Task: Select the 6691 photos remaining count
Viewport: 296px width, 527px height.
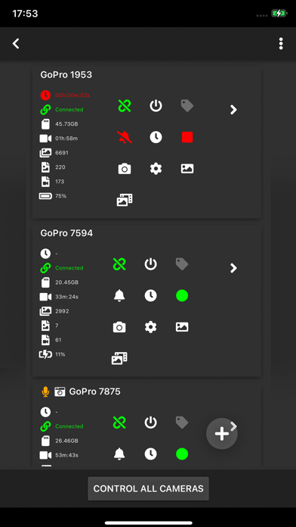Action: click(62, 153)
